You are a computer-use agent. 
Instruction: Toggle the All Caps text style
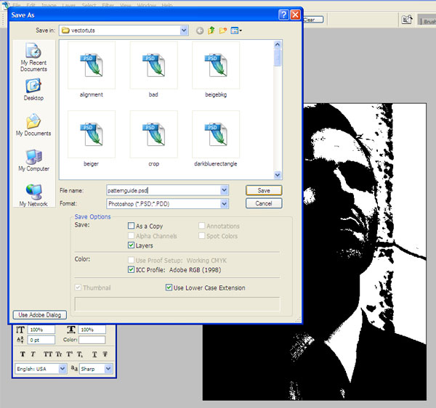(x=48, y=354)
